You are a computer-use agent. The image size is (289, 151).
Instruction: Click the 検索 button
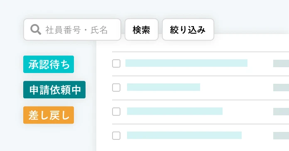(x=142, y=29)
